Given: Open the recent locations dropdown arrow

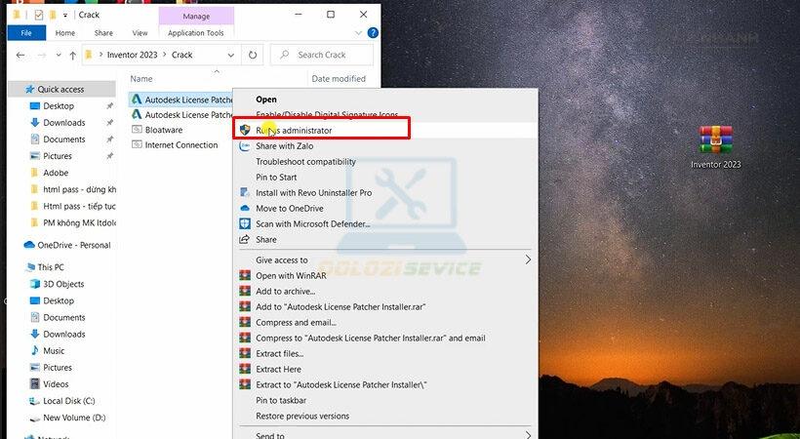Looking at the screenshot, I should point(57,56).
